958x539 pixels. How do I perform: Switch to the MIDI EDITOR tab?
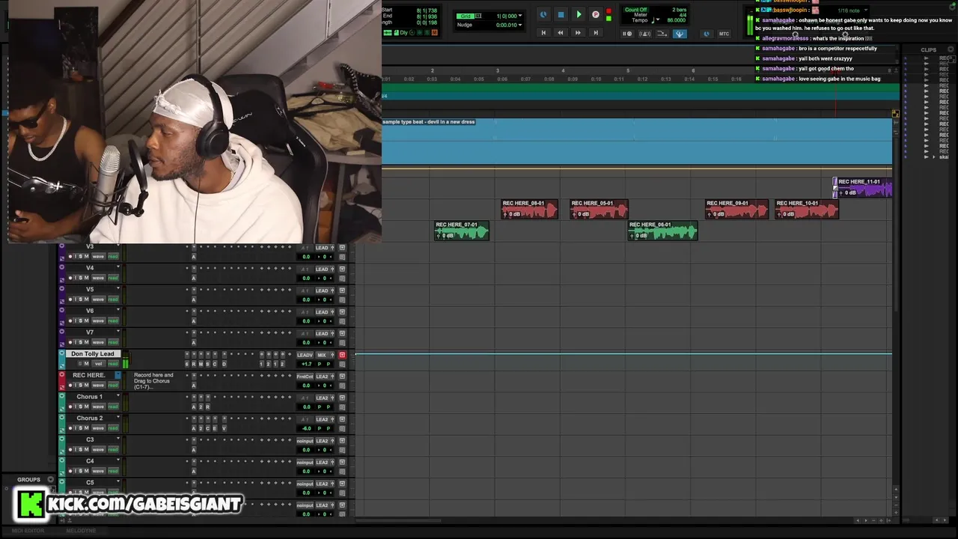tap(28, 531)
